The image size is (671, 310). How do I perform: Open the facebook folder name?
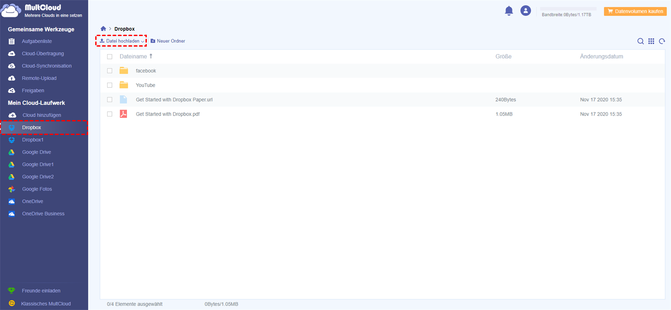146,71
